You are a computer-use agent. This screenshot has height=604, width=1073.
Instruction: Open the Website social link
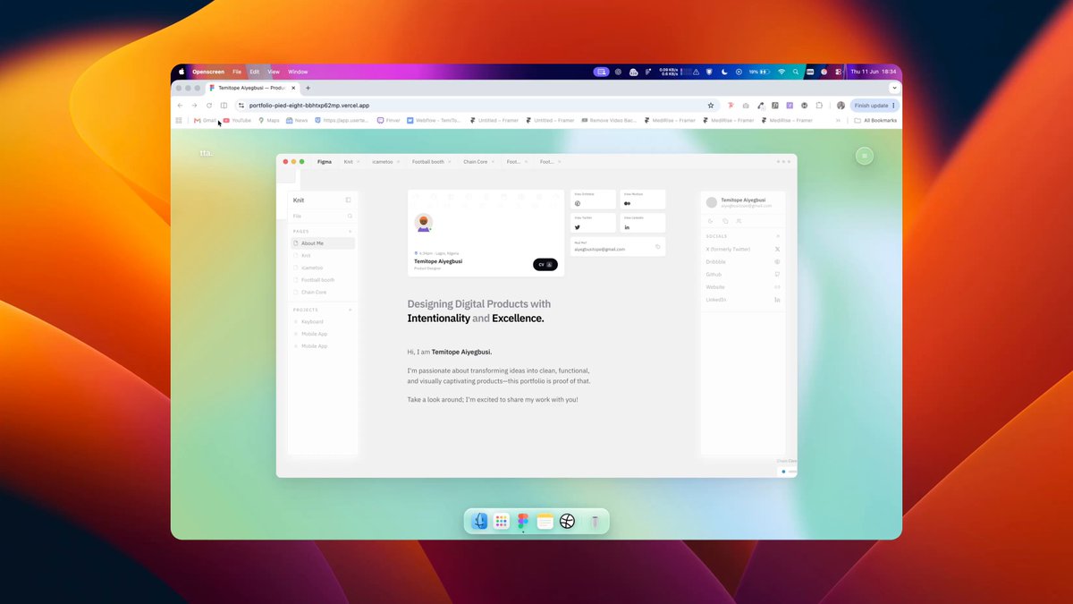tap(743, 286)
